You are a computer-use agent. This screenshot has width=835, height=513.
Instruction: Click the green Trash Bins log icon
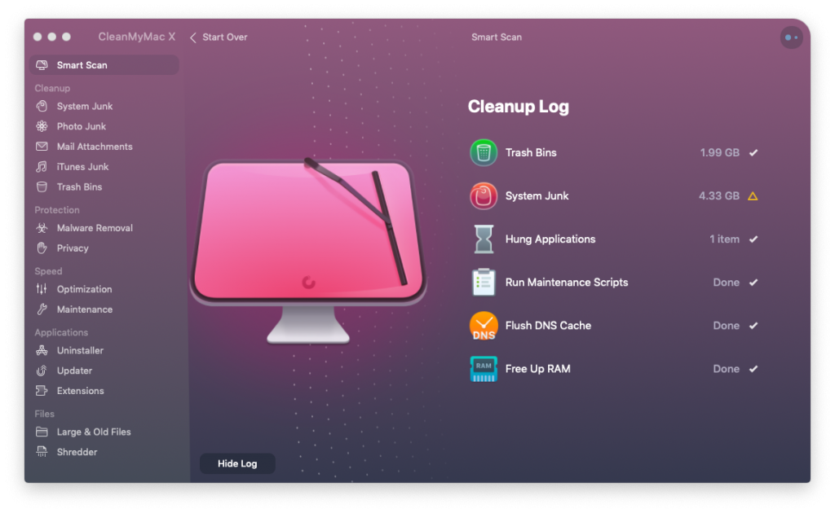point(484,152)
